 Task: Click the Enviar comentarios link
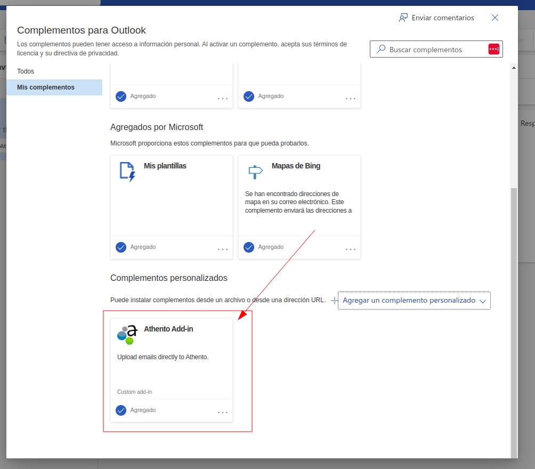coord(442,18)
